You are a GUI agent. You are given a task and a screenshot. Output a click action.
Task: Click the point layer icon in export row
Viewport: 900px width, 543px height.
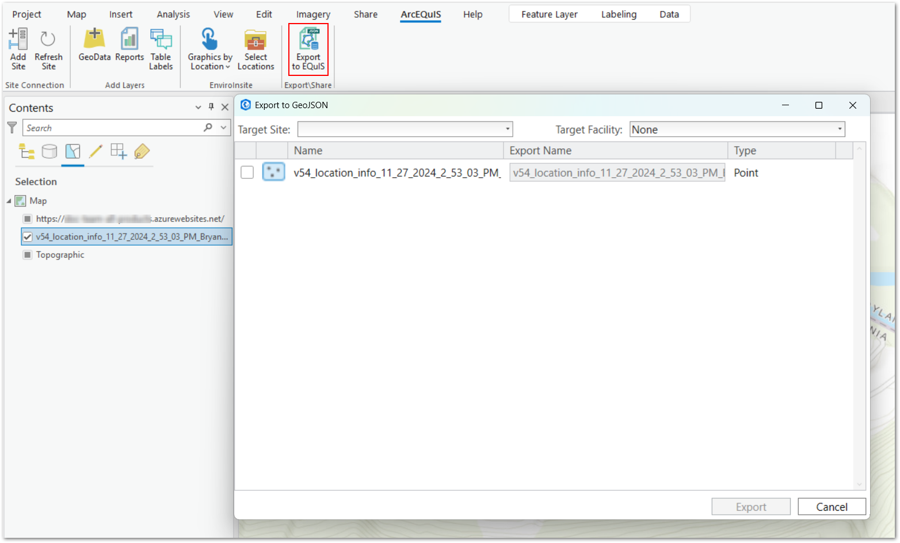pos(273,172)
